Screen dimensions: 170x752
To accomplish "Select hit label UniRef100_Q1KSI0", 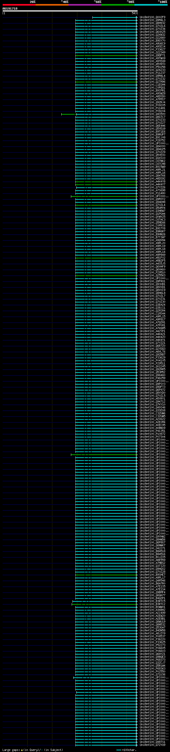I will coord(152,158).
